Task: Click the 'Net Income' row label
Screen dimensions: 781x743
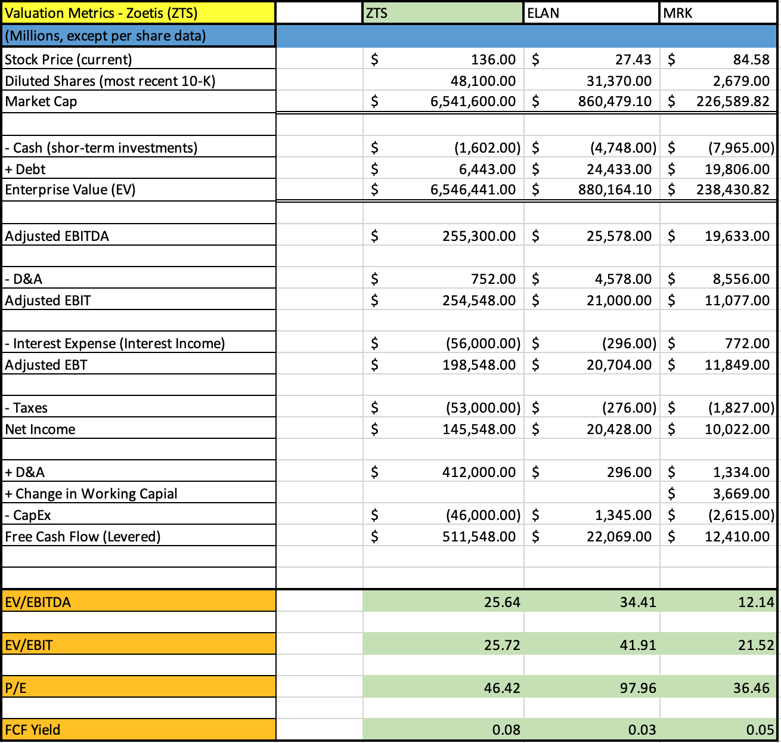Action: tap(40, 429)
